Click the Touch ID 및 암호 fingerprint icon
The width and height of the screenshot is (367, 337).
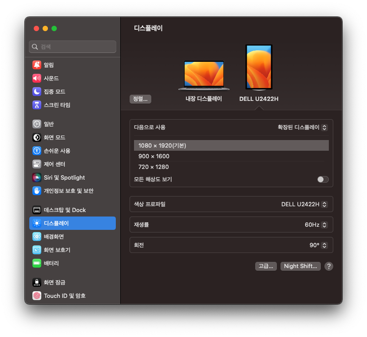click(x=37, y=296)
